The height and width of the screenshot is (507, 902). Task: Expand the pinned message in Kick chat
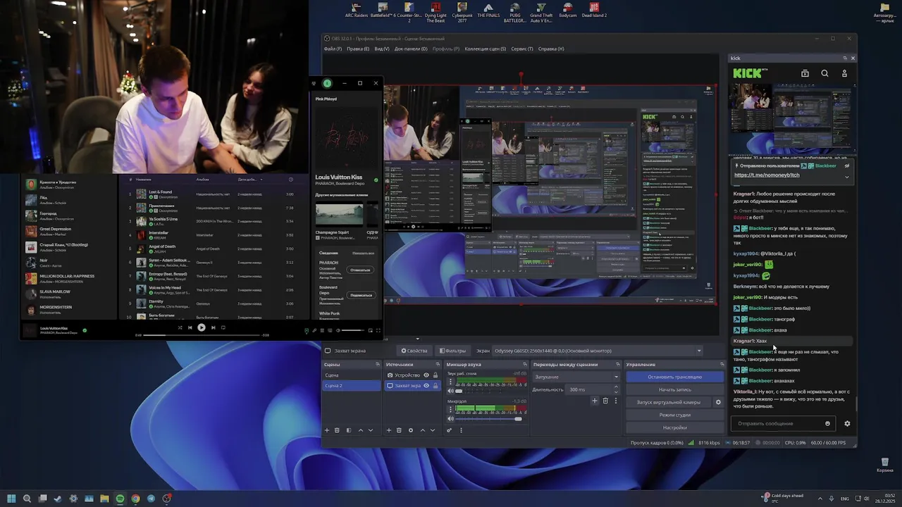coord(847,176)
